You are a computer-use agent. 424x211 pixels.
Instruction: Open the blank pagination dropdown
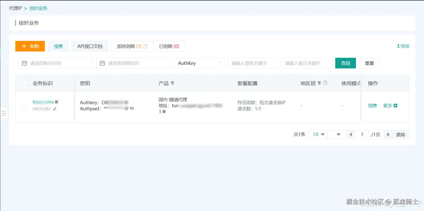tap(337, 135)
